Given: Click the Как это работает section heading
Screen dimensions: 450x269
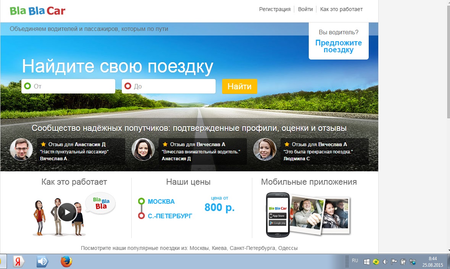Looking at the screenshot, I should coord(74,182).
